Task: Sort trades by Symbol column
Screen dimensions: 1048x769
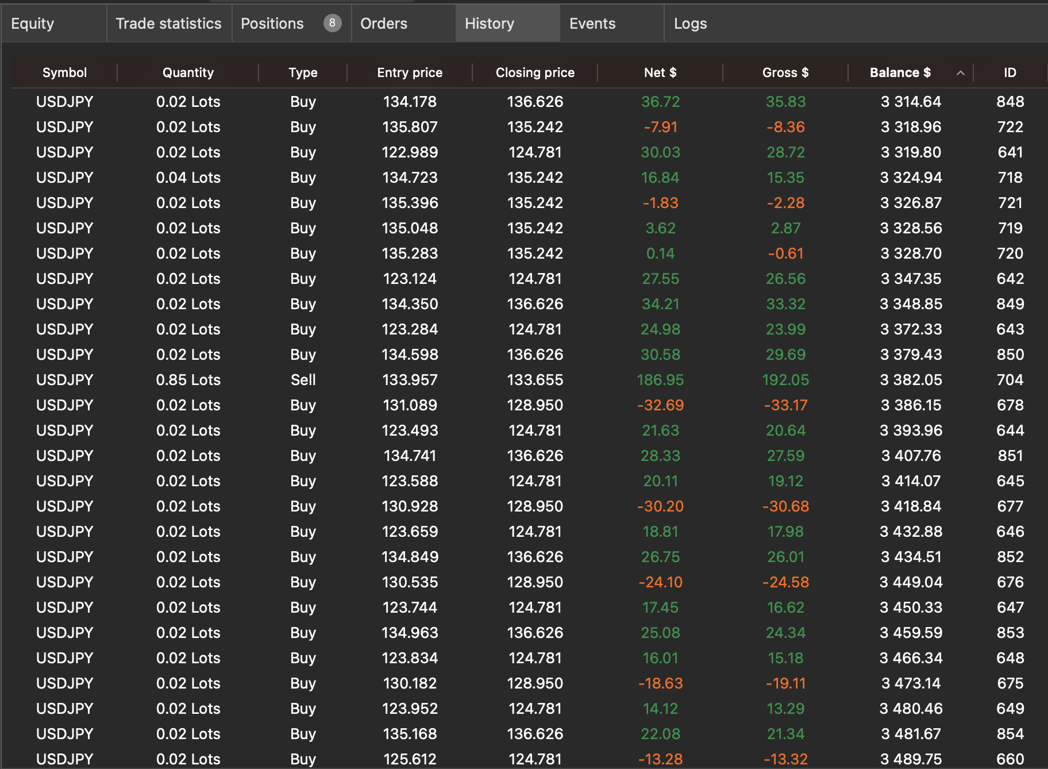Action: pyautogui.click(x=64, y=73)
